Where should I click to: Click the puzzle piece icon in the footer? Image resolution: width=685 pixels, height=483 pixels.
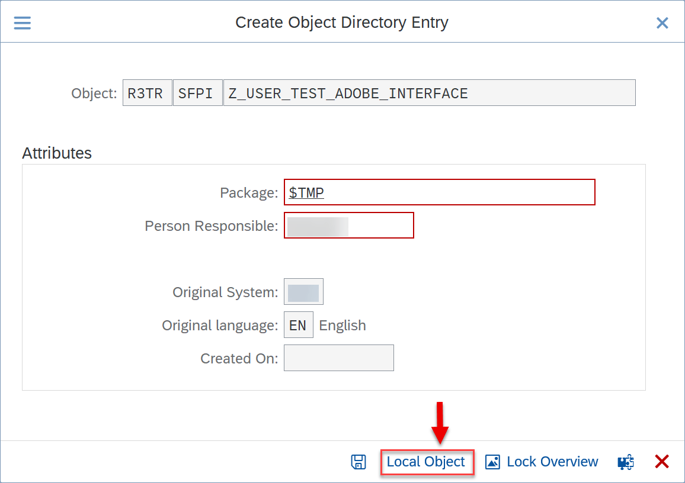tap(626, 462)
